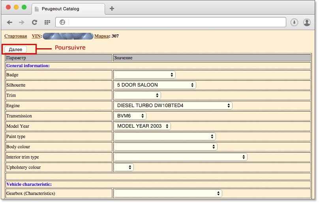Go forward with the browser forward arrow
This screenshot has height=204, width=319.
click(22, 22)
